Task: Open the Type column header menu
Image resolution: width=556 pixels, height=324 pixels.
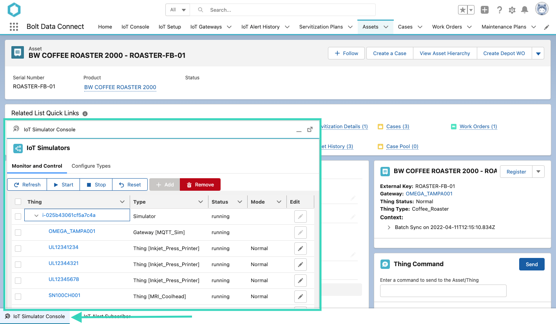Action: tap(201, 202)
